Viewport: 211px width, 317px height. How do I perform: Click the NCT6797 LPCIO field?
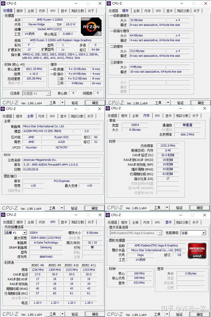point(62,147)
